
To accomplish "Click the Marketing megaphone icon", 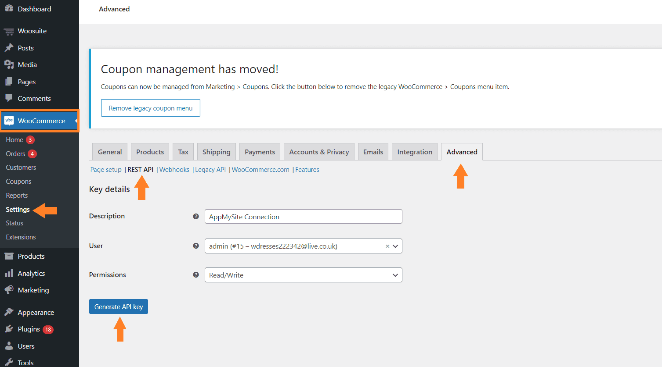I will (8, 290).
